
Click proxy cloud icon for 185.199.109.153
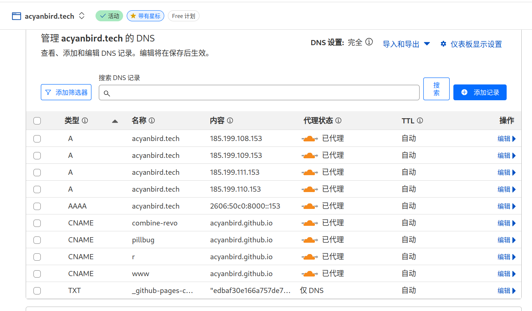coord(310,156)
